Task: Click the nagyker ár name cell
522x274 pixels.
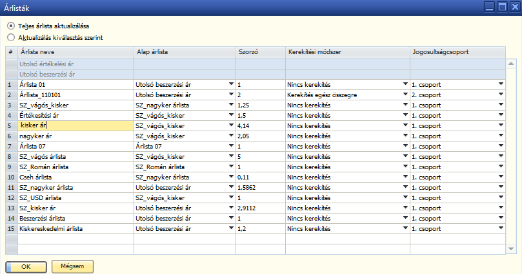Action: pyautogui.click(x=76, y=136)
